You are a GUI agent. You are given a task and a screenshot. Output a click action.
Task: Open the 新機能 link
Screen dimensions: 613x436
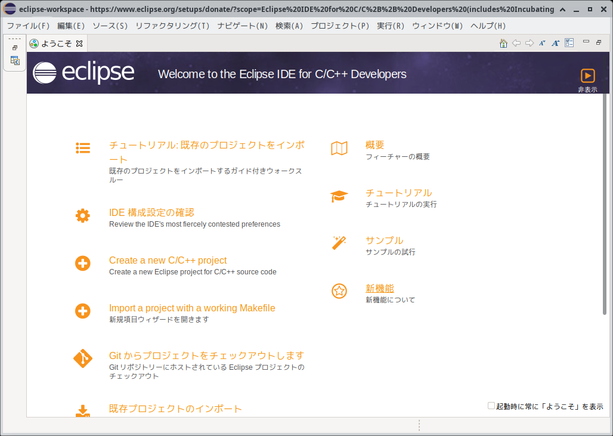[x=380, y=288]
